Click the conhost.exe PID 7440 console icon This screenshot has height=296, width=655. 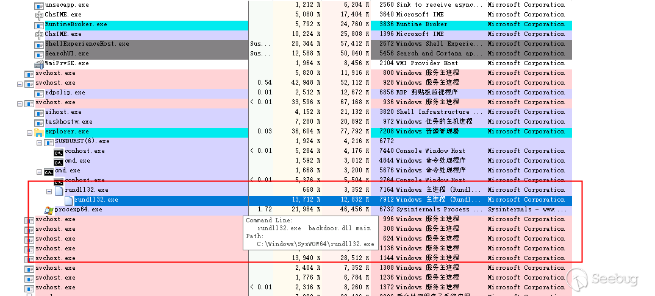pyautogui.click(x=59, y=152)
